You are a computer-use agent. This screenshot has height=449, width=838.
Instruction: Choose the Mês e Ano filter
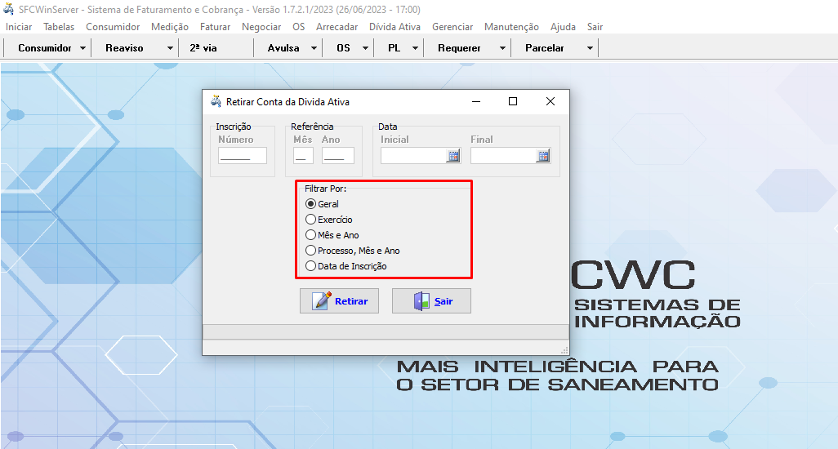tap(332, 235)
